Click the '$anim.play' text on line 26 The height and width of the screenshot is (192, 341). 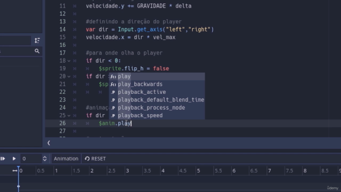tap(115, 123)
